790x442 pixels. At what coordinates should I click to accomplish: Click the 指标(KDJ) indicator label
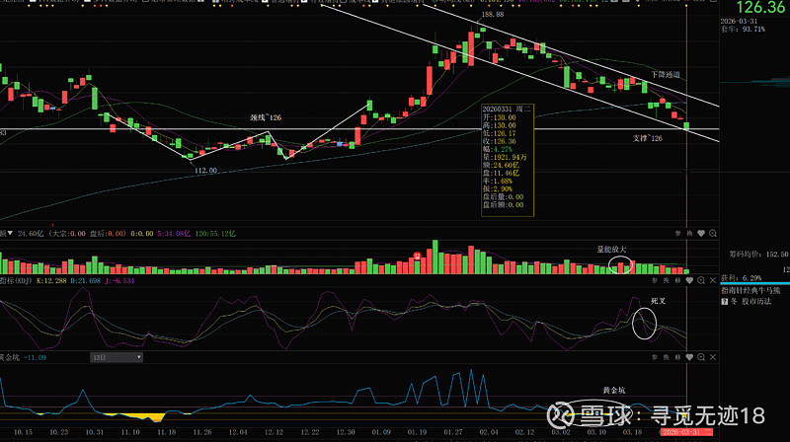(16, 280)
